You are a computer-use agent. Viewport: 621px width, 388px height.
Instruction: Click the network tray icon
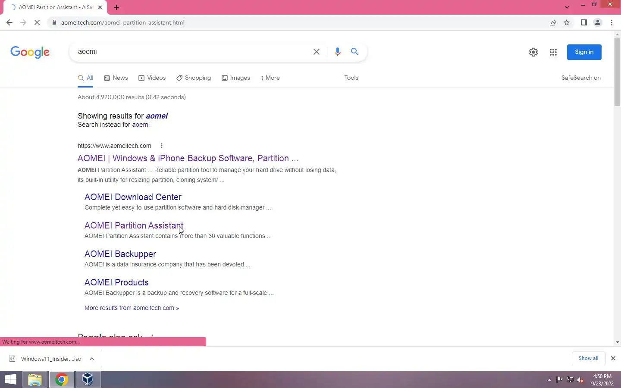point(570,380)
